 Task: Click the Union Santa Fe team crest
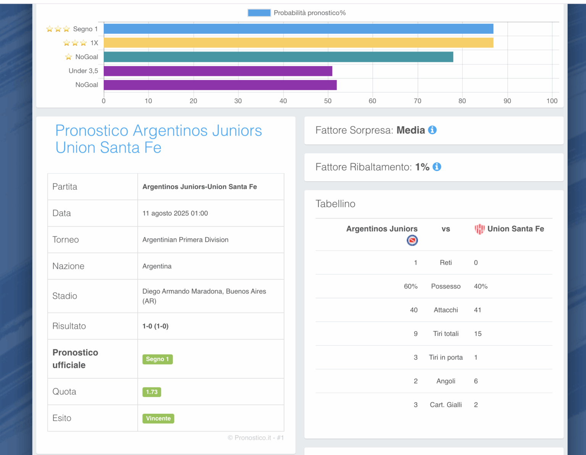479,229
